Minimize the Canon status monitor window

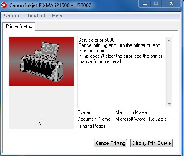click(x=144, y=4)
